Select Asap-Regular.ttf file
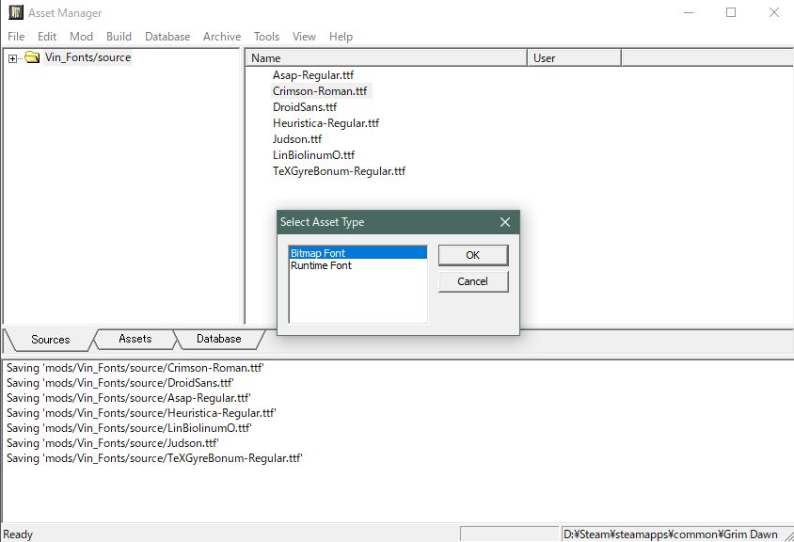Screen dimensions: 794x542 click(313, 74)
